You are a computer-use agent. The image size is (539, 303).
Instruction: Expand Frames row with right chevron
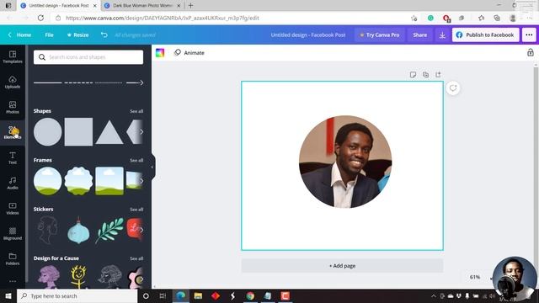tap(141, 181)
